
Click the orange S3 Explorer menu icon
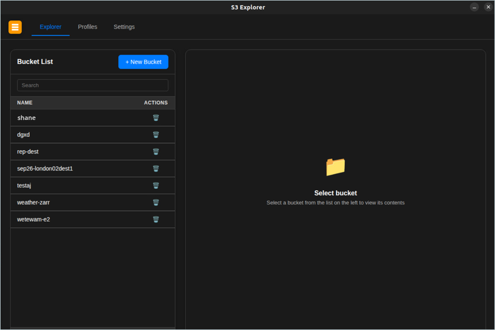15,27
